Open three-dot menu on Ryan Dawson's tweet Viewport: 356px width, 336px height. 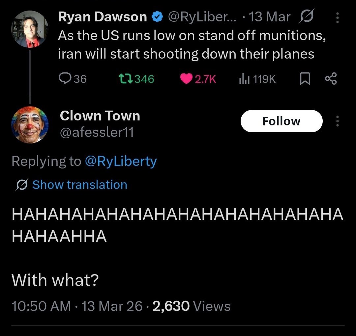point(337,17)
